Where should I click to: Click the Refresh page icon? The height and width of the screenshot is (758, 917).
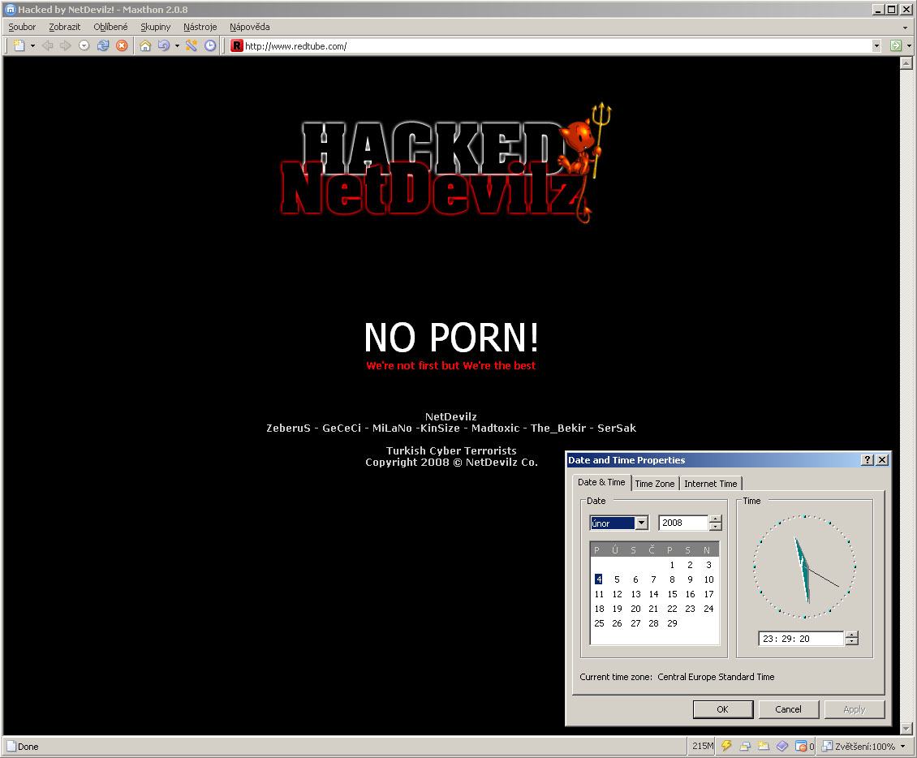pyautogui.click(x=103, y=45)
